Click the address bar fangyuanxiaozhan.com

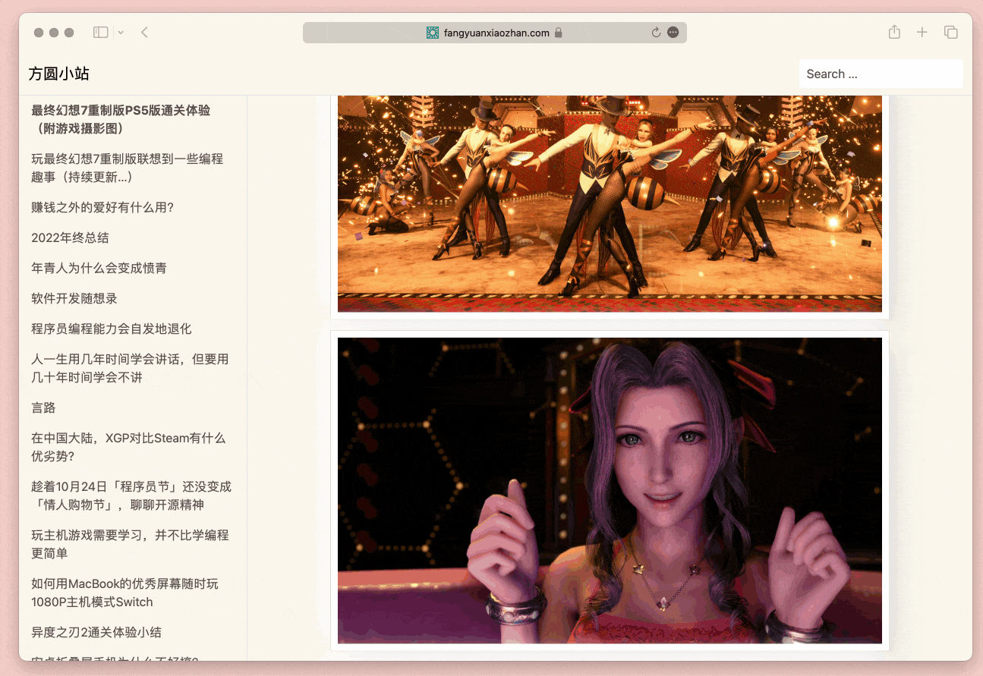pyautogui.click(x=495, y=33)
